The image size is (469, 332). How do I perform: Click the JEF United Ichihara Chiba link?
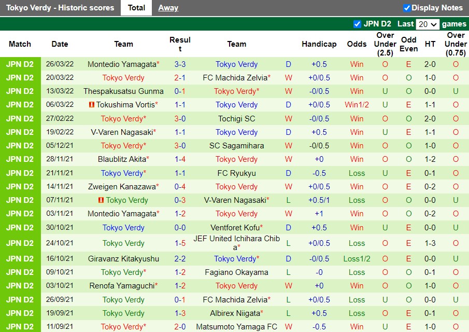236,243
